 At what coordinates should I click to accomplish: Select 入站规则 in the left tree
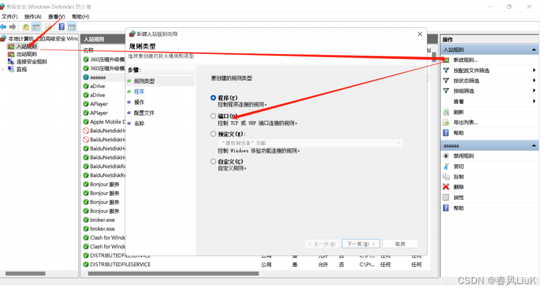click(27, 46)
